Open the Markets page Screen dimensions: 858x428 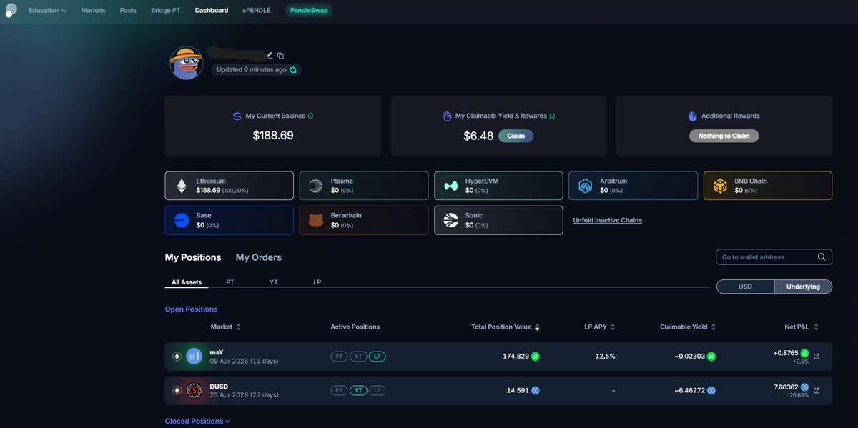pos(93,10)
